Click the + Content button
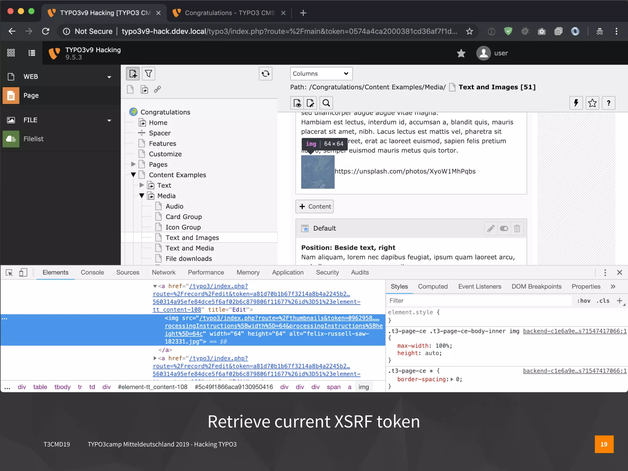The image size is (628, 471). pos(315,207)
